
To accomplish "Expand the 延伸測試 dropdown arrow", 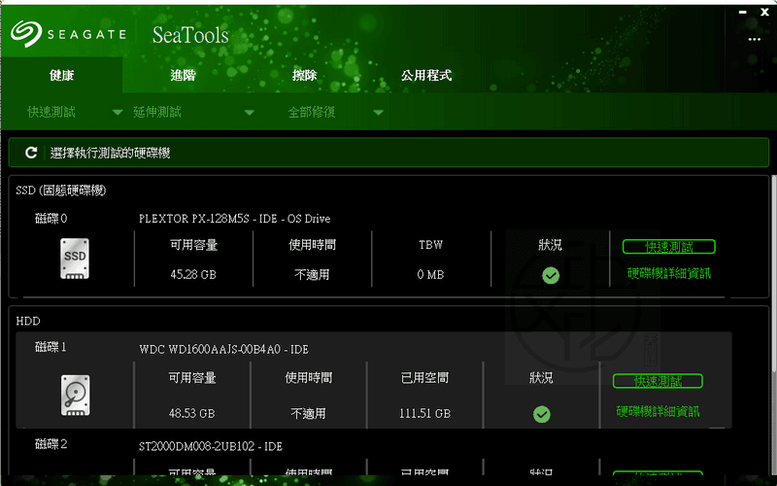I will click(x=250, y=113).
